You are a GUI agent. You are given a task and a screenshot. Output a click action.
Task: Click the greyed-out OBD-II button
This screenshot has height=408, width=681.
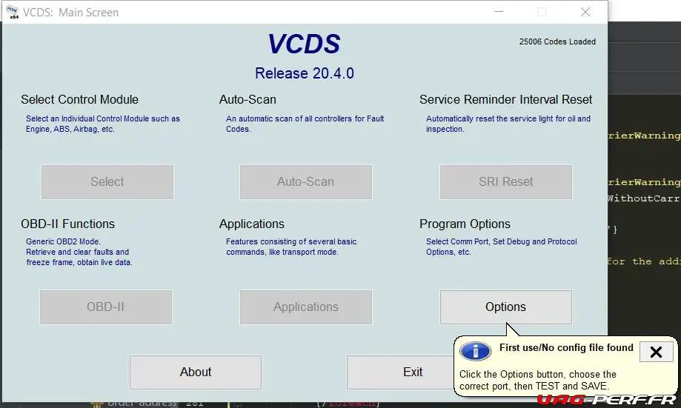tap(105, 307)
